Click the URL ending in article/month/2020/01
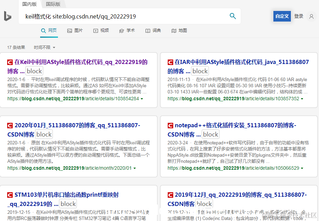 tap(70, 168)
